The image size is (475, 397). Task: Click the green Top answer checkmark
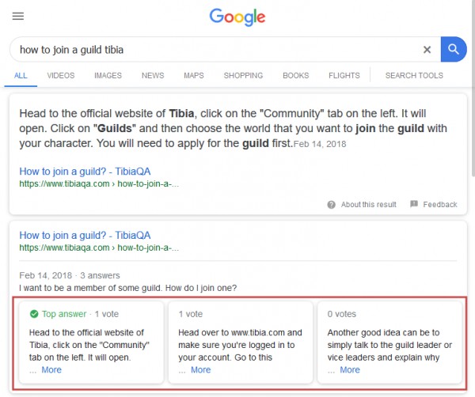click(x=34, y=314)
